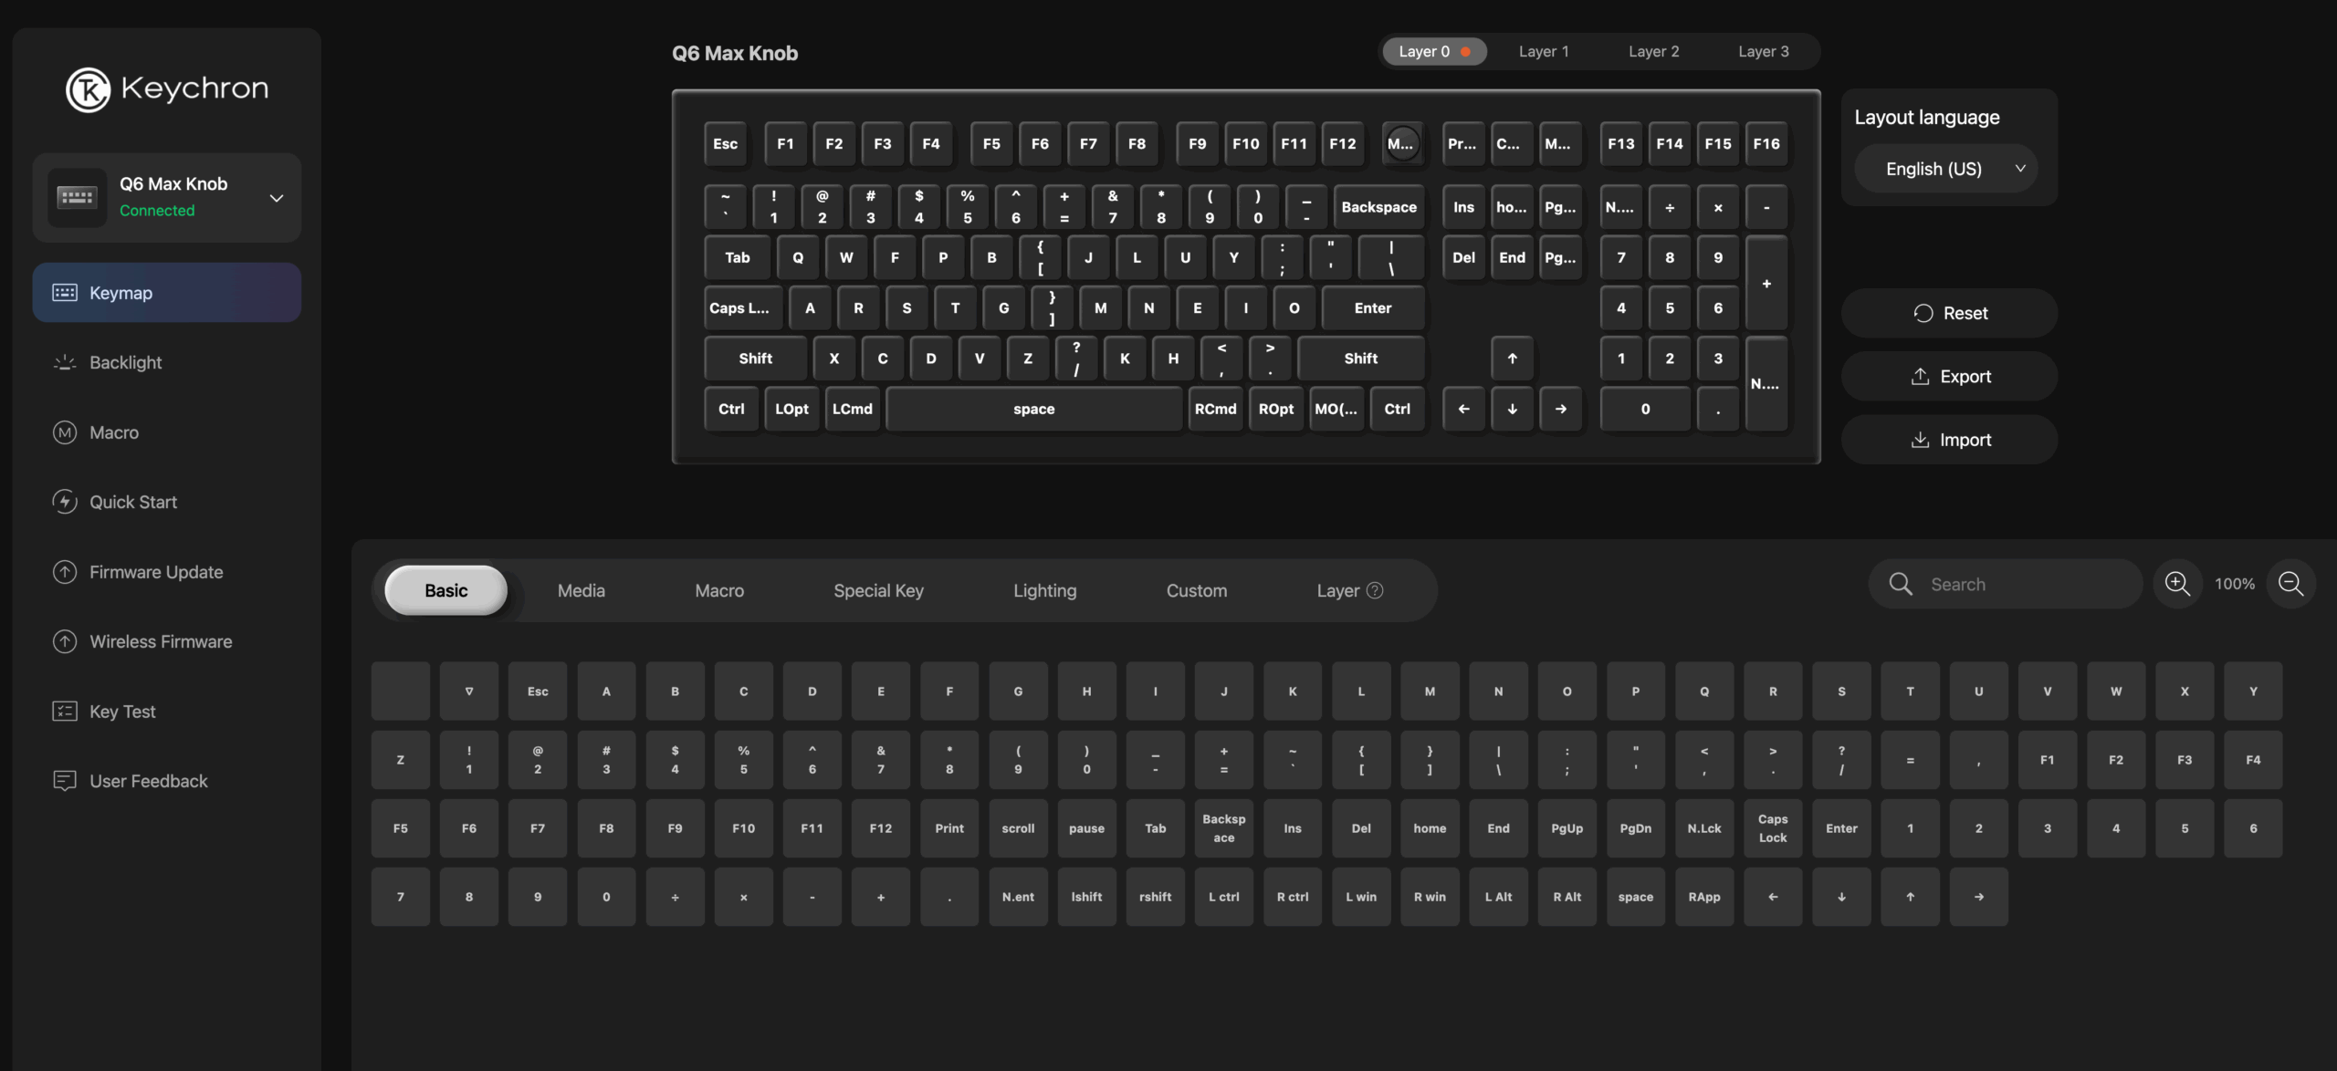The height and width of the screenshot is (1071, 2337).
Task: Switch to the Lighting keycode tab
Action: coord(1044,590)
